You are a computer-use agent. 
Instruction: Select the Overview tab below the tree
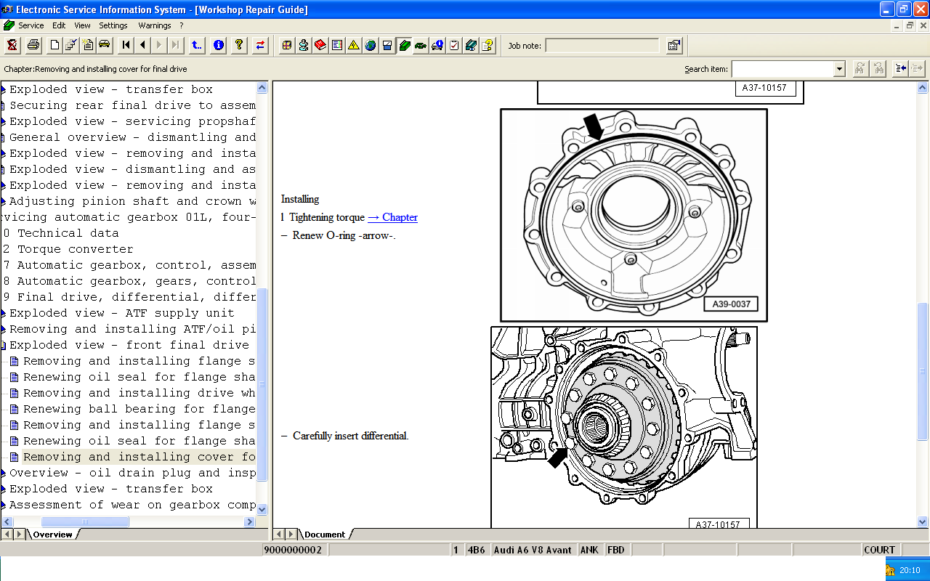[x=52, y=535]
